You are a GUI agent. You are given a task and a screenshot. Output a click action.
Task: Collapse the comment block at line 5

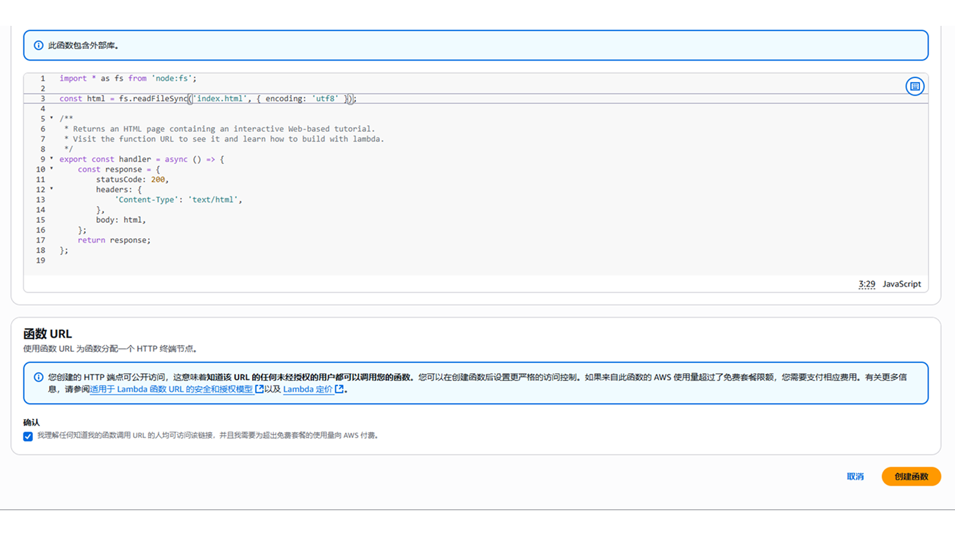coord(52,119)
